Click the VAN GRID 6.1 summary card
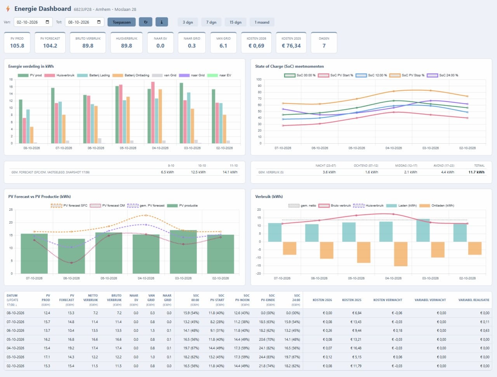Screen dimensions: 497x377 click(x=223, y=43)
